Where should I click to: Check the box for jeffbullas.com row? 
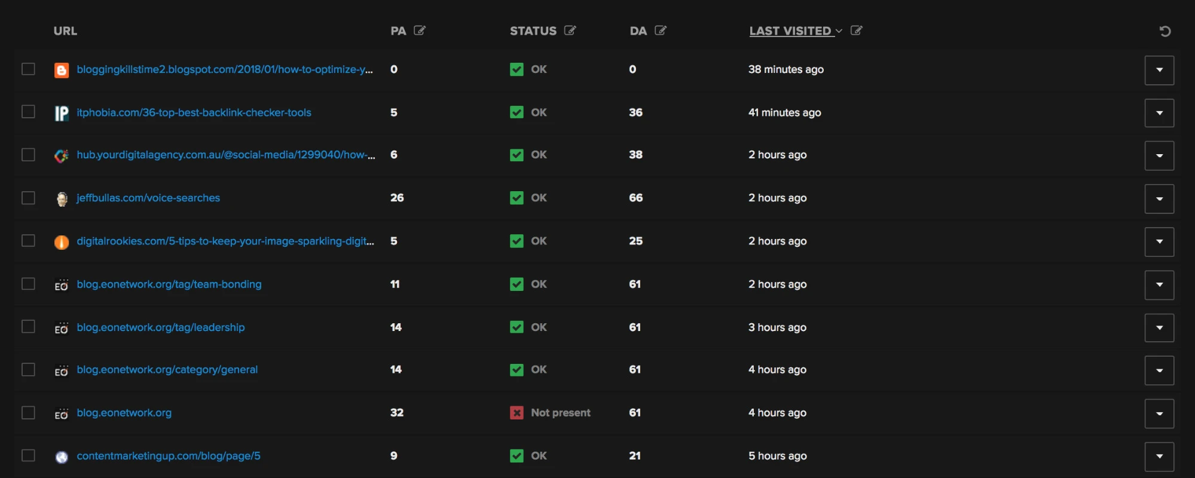28,198
